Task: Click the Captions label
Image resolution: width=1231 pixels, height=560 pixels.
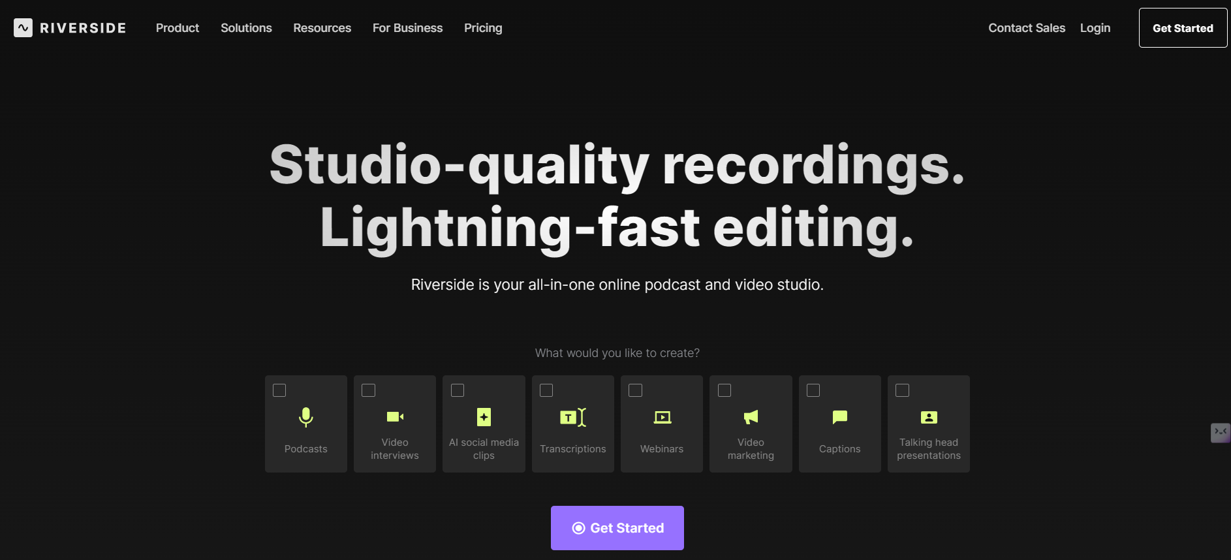Action: point(840,449)
